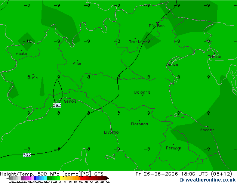Select the Ancona city label
The width and height of the screenshot is (237, 183).
pos(207,130)
